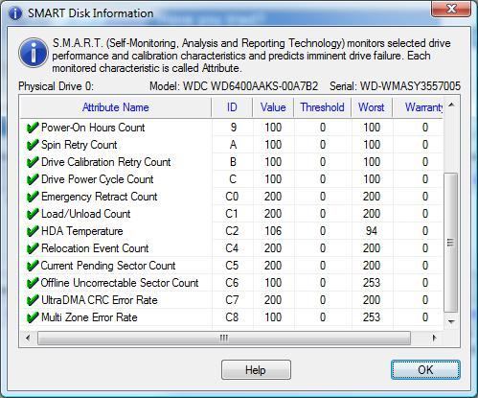Screen dimensions: 478x398
Task: Click the OK button
Action: (x=425, y=370)
